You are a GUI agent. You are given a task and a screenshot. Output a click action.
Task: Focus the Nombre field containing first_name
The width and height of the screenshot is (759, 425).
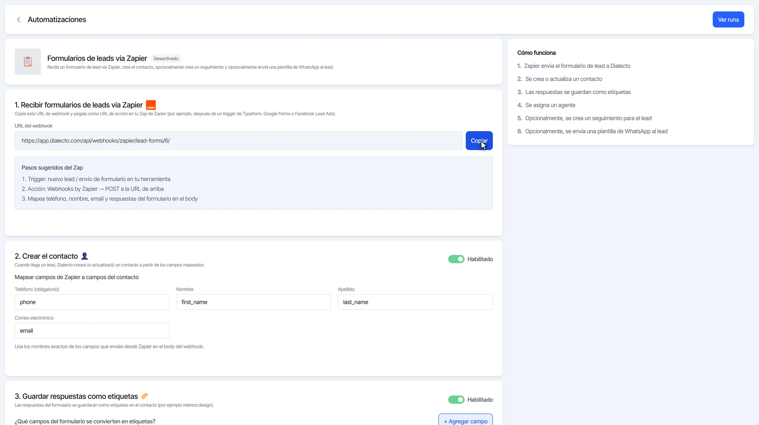(254, 302)
